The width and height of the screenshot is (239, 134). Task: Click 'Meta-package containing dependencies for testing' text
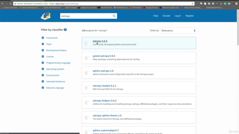(116, 59)
